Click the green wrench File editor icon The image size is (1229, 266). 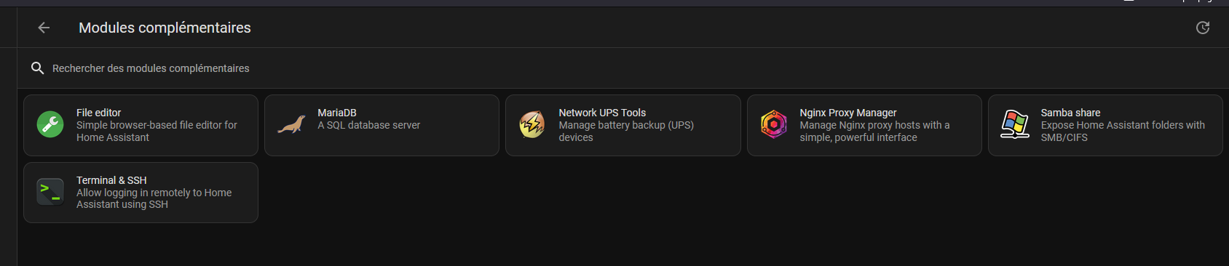[x=50, y=124]
